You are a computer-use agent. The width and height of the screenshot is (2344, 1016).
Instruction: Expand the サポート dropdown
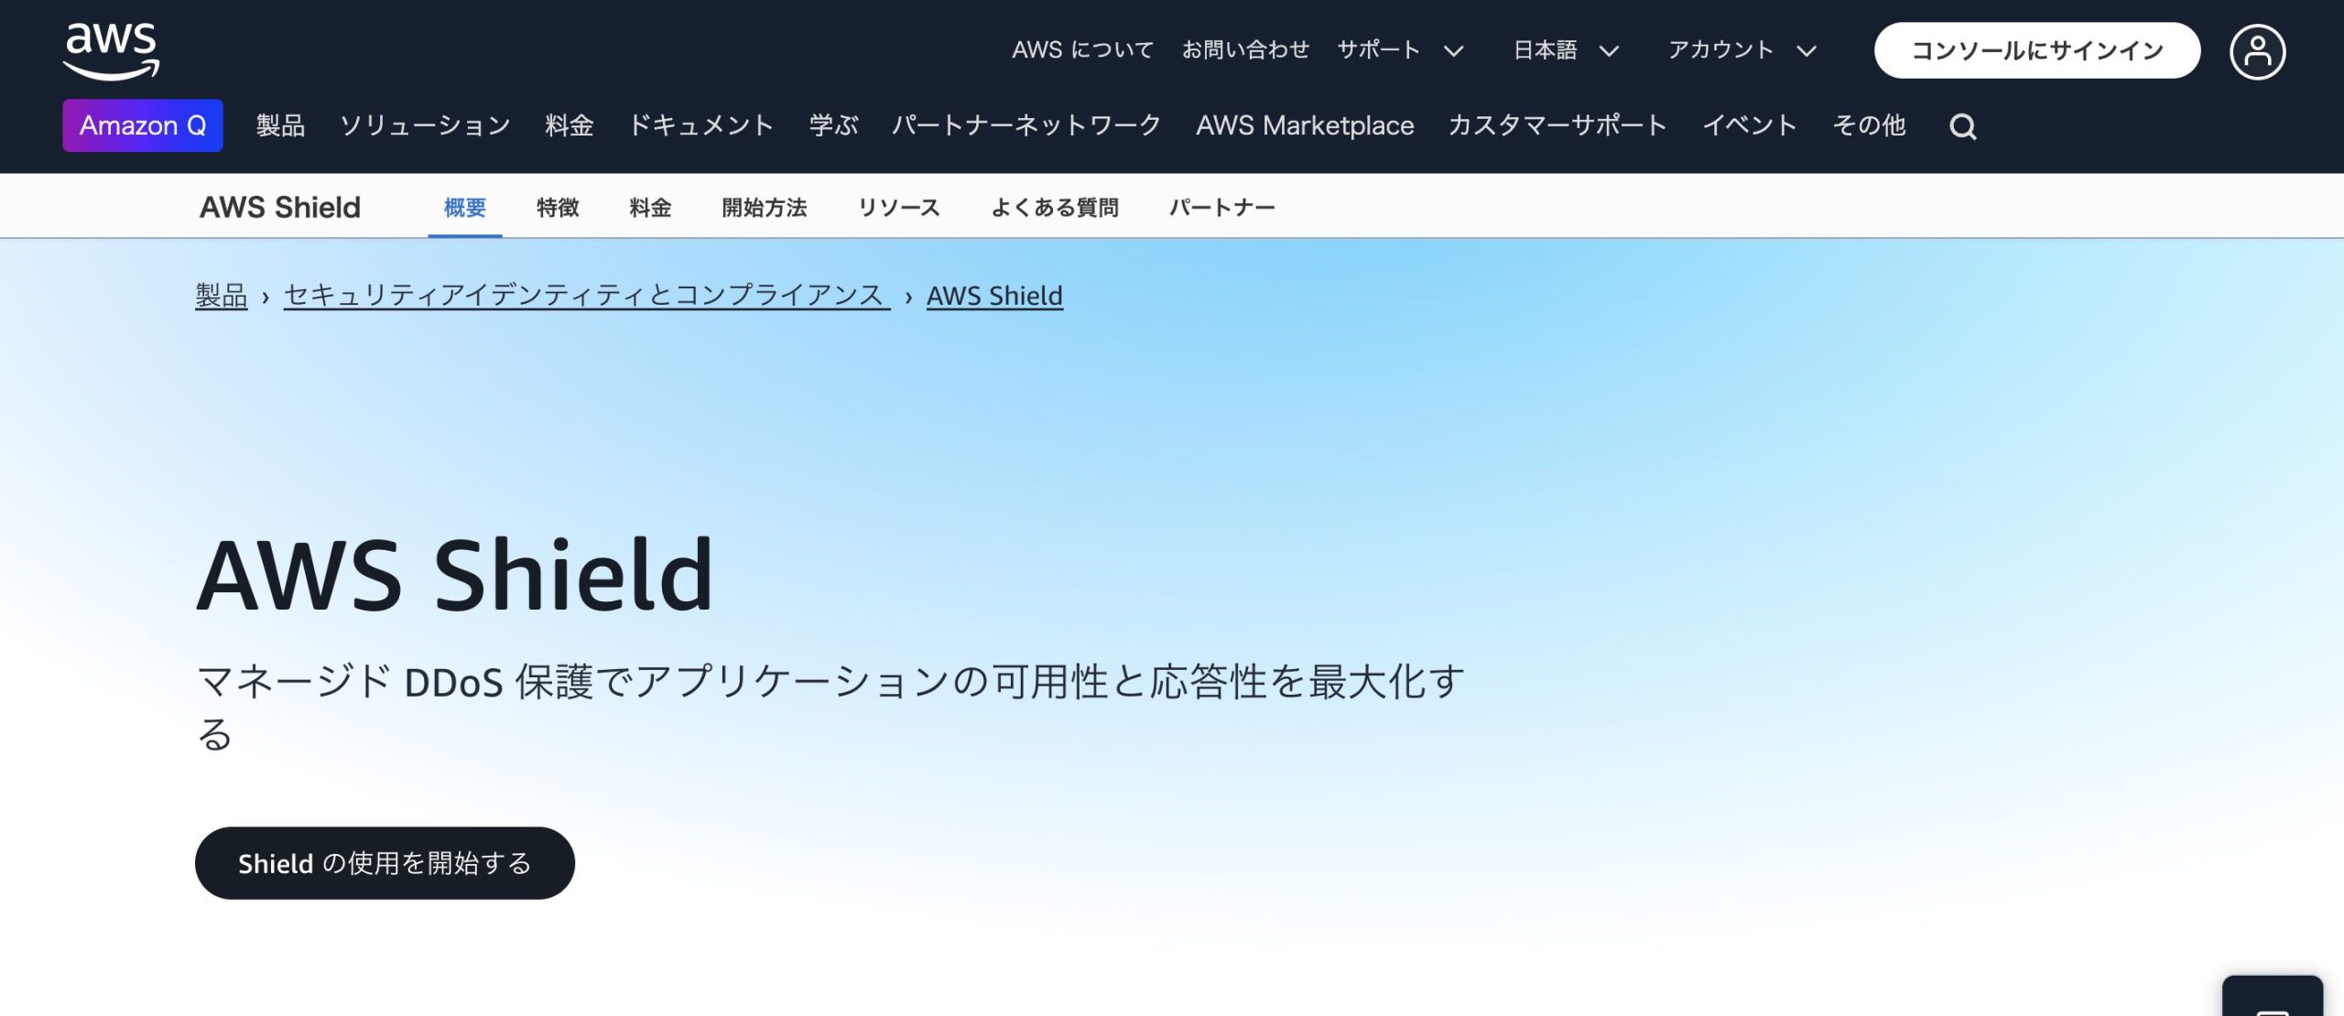pyautogui.click(x=1400, y=50)
